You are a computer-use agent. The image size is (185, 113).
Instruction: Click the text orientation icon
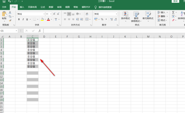78,14
